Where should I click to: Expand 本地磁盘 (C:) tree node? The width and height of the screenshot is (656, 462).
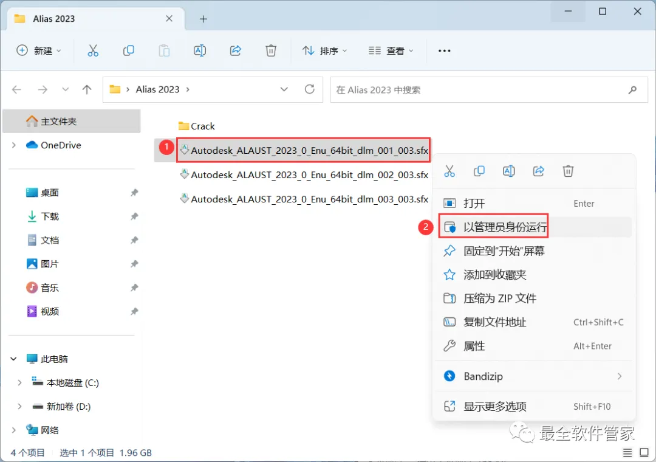click(x=19, y=383)
